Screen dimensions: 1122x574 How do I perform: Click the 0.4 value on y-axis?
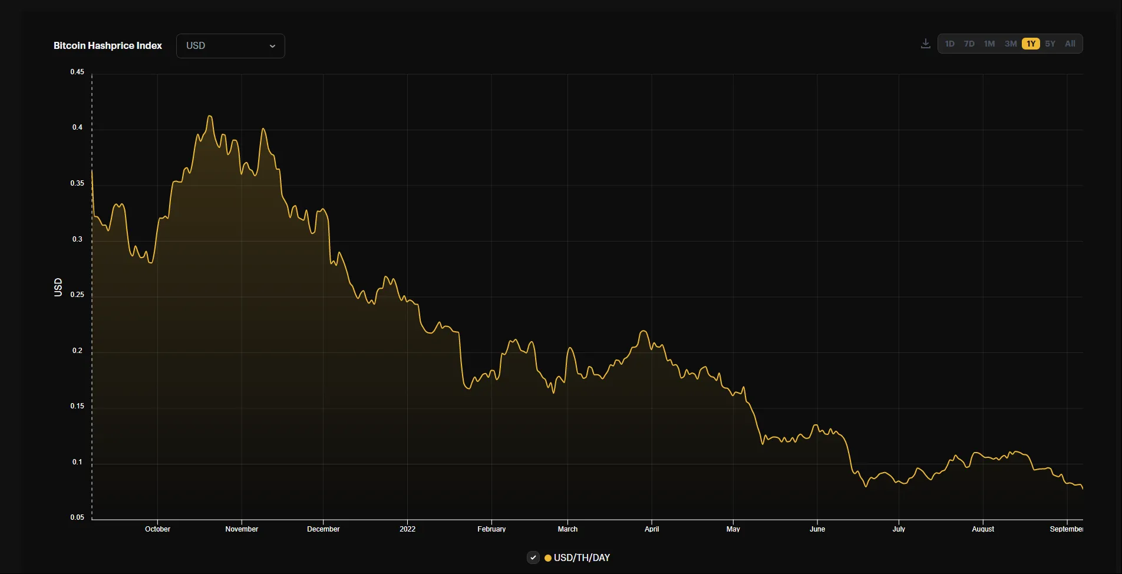click(77, 127)
